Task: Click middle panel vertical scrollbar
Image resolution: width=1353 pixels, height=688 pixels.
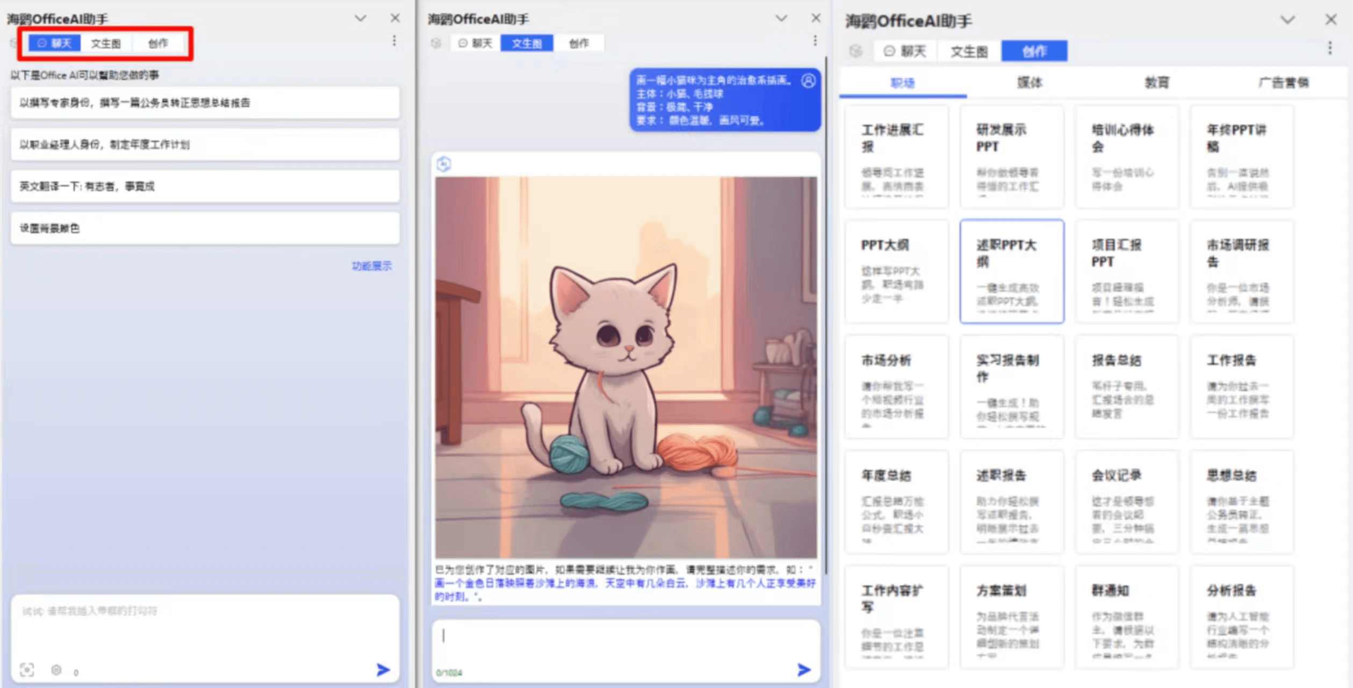Action: coord(825,314)
